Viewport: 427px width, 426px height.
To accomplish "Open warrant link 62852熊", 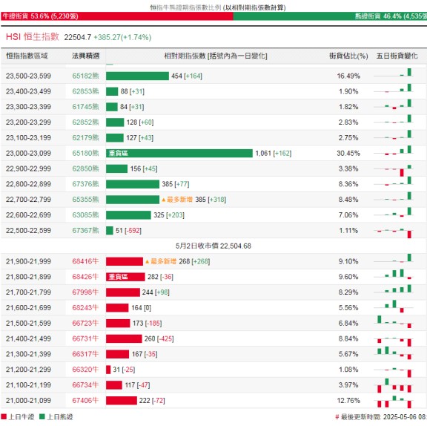I will tap(85, 122).
